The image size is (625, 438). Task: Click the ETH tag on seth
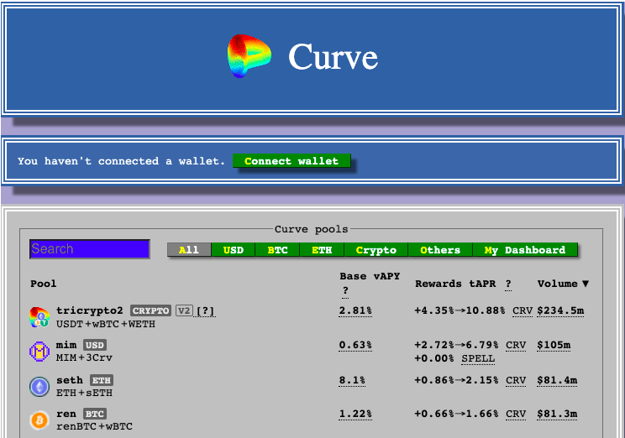[102, 380]
